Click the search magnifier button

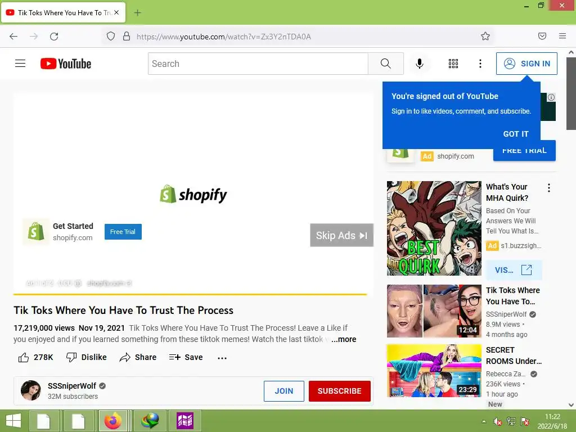386,64
